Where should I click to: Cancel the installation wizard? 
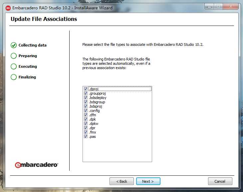pyautogui.click(x=220, y=181)
